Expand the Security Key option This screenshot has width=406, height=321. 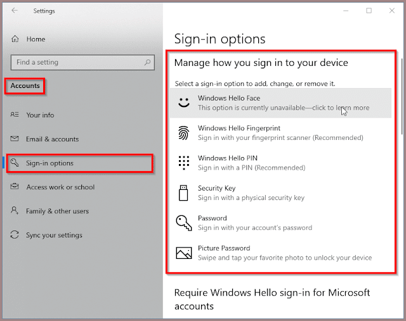(x=280, y=193)
